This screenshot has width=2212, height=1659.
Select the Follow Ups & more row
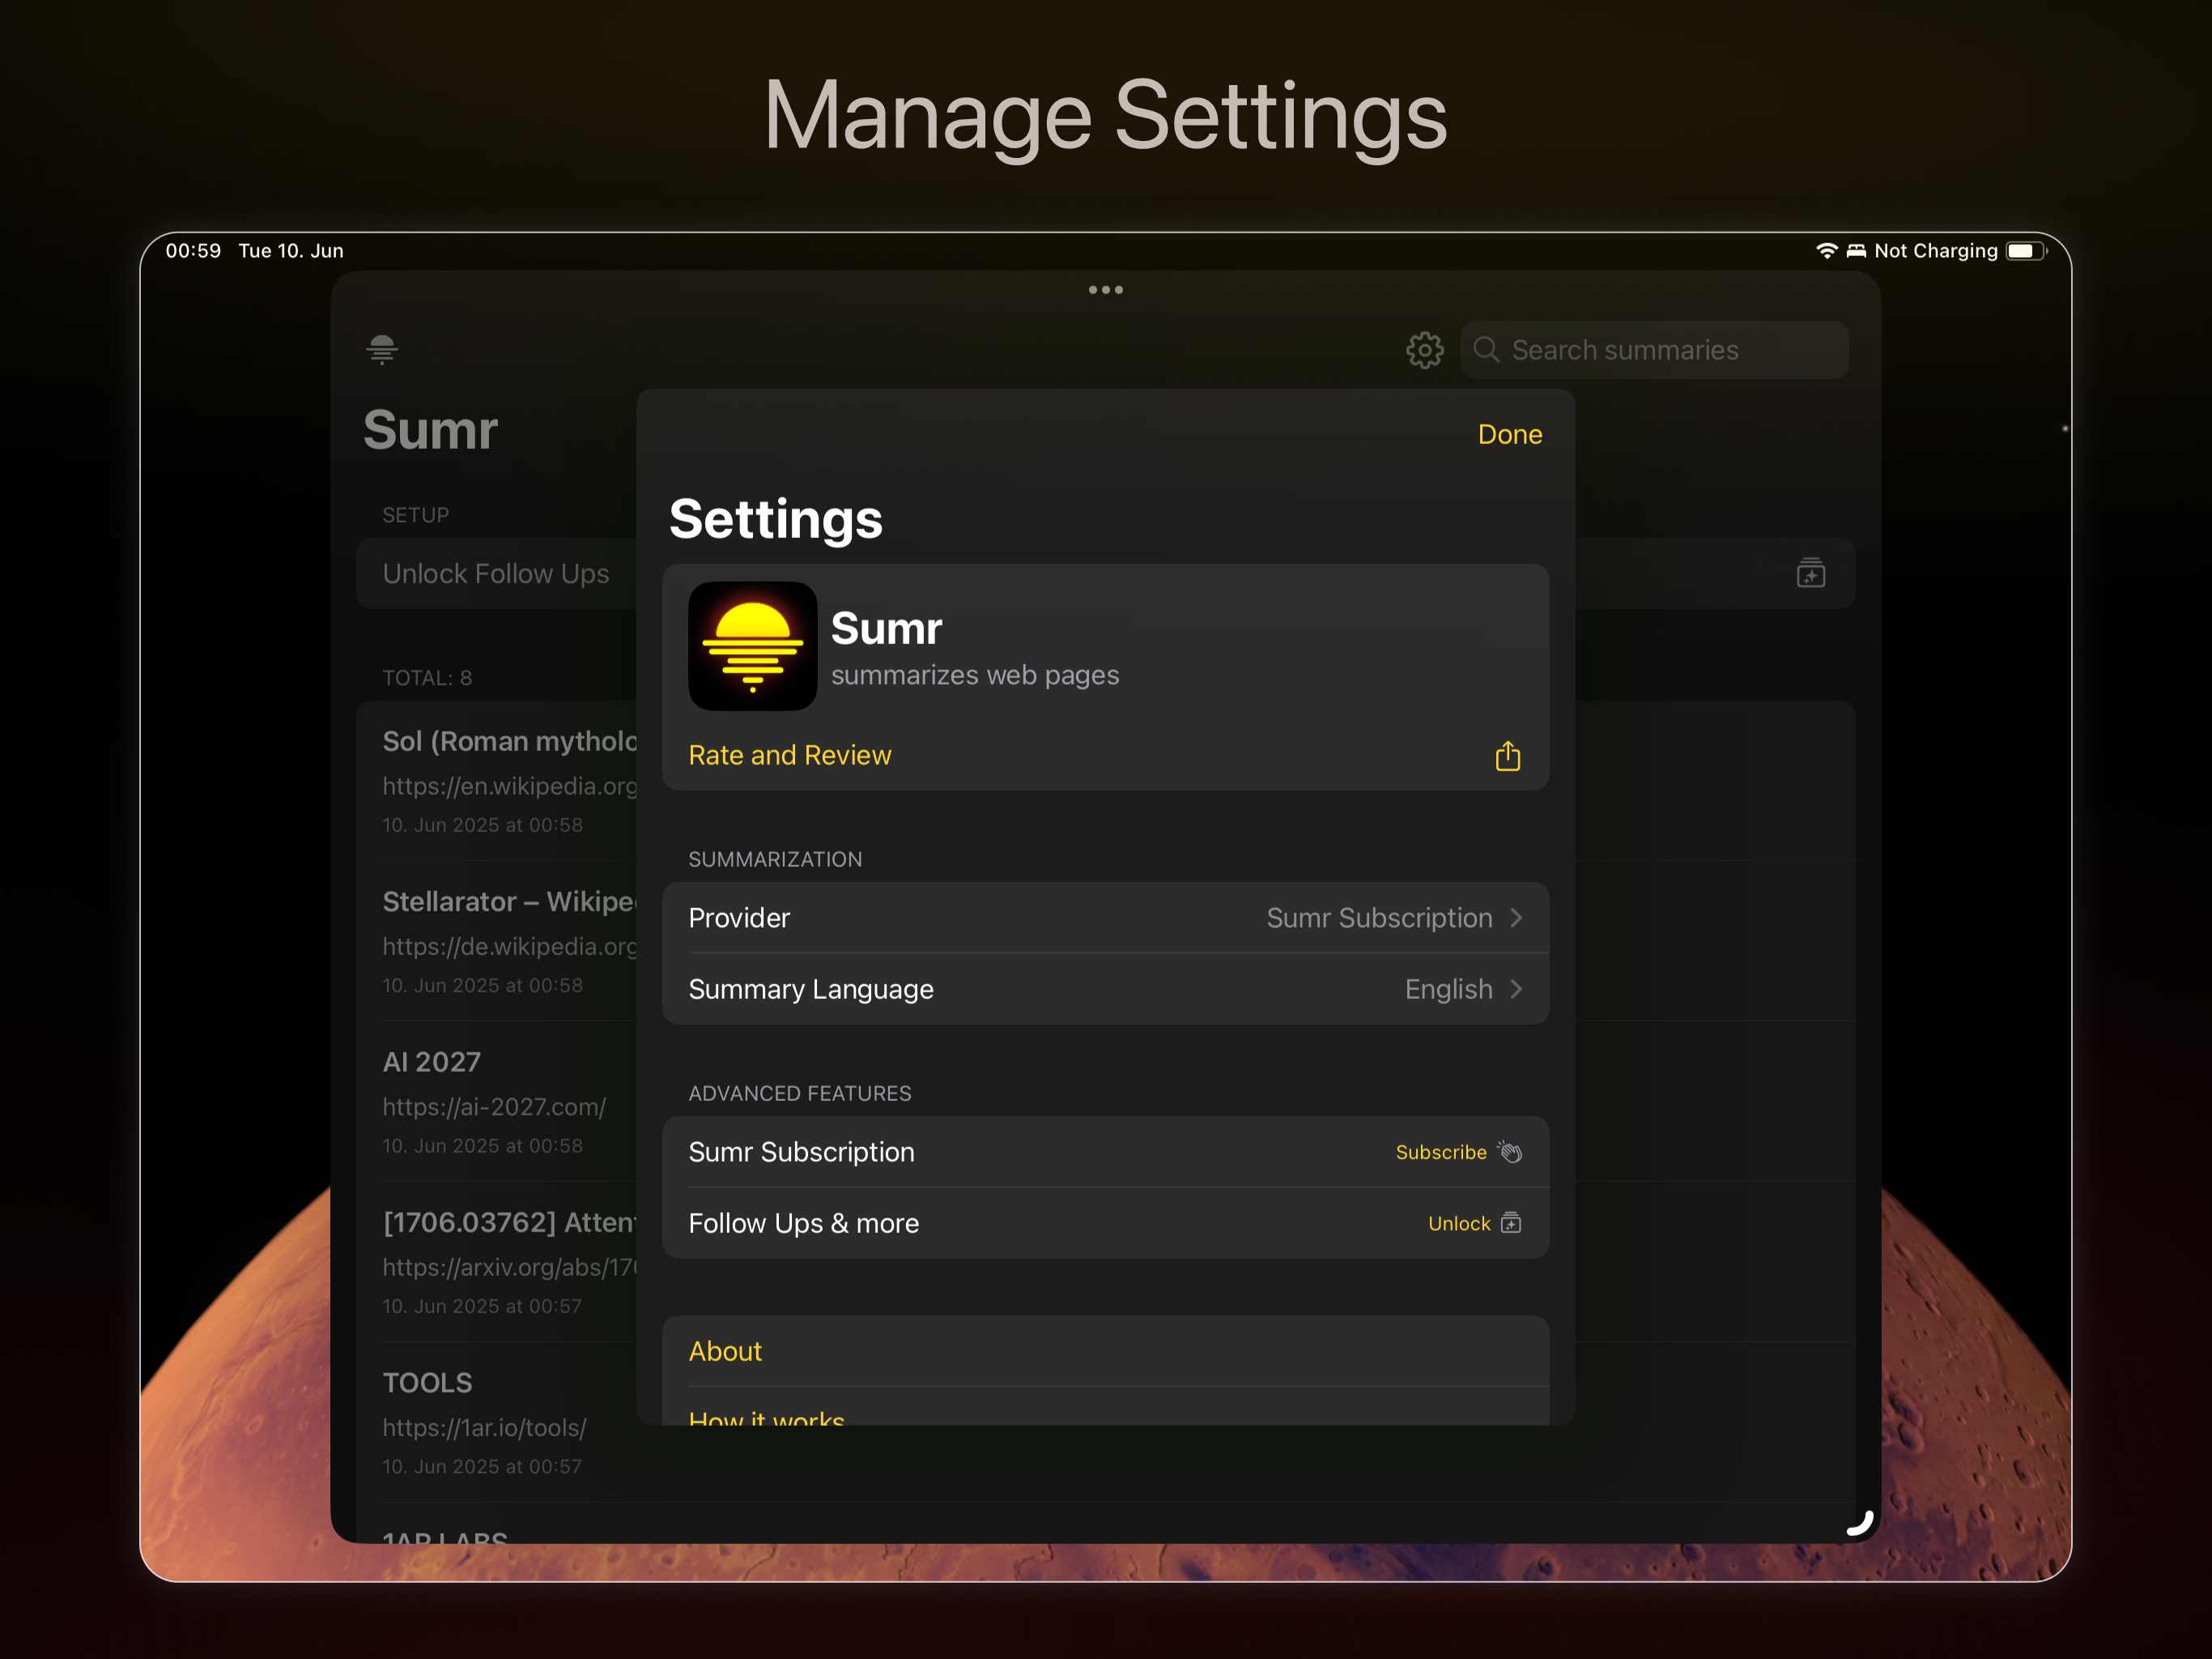pyautogui.click(x=1105, y=1222)
